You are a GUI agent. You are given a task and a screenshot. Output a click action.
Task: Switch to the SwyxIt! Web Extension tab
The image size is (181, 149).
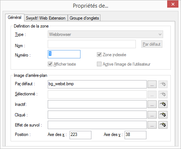[46, 18]
